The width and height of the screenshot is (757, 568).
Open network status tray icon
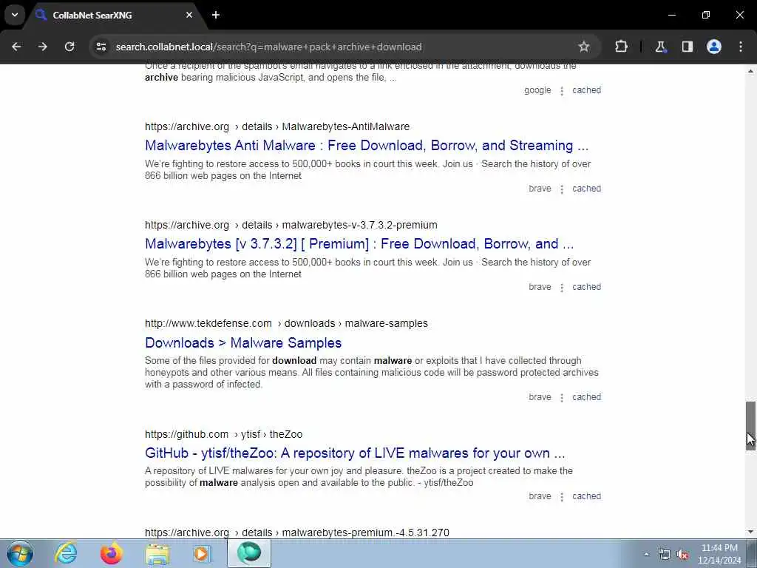665,555
